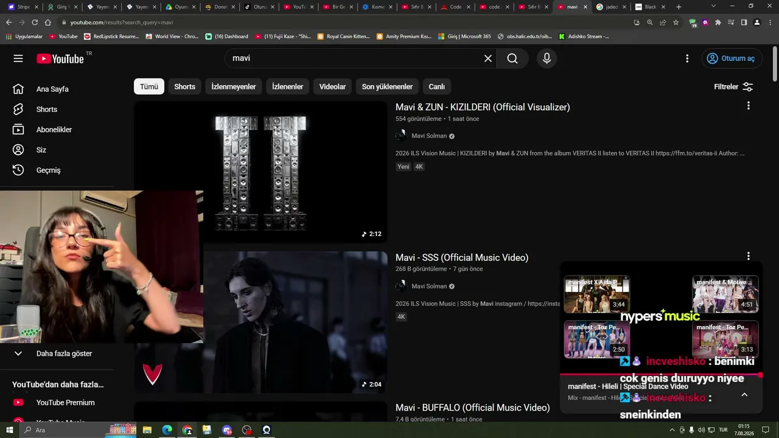779x438 pixels.
Task: Open the Chrome three-dot menu
Action: coord(770,23)
